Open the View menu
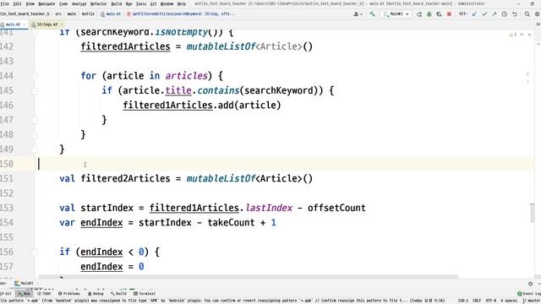Screen dimensions: 541x304 point(30,3)
